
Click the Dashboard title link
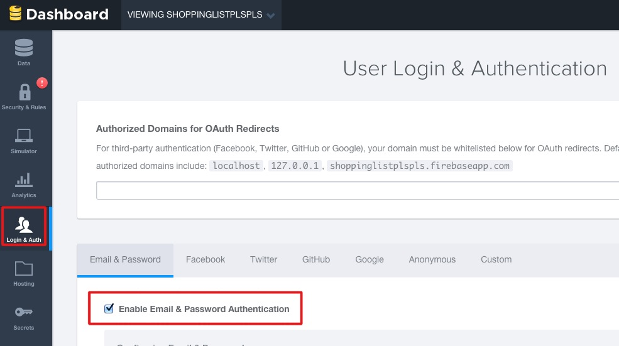(x=67, y=14)
